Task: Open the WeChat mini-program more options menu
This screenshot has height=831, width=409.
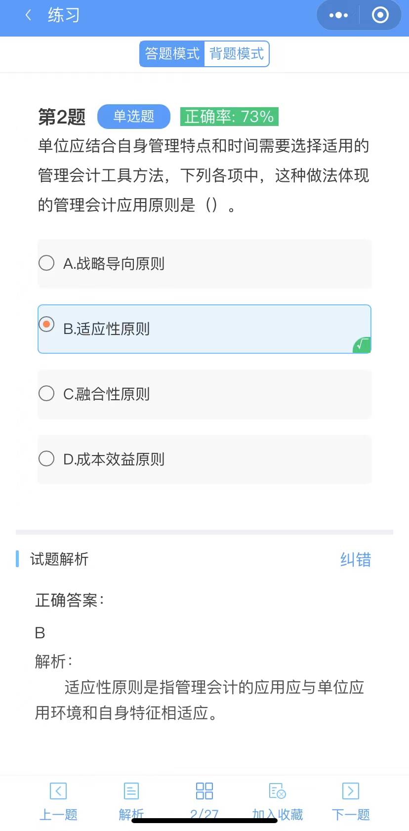Action: point(337,15)
